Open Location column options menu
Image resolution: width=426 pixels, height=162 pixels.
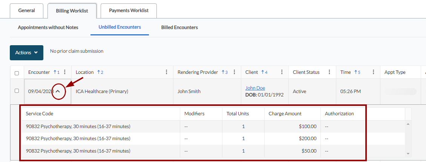coord(167,72)
